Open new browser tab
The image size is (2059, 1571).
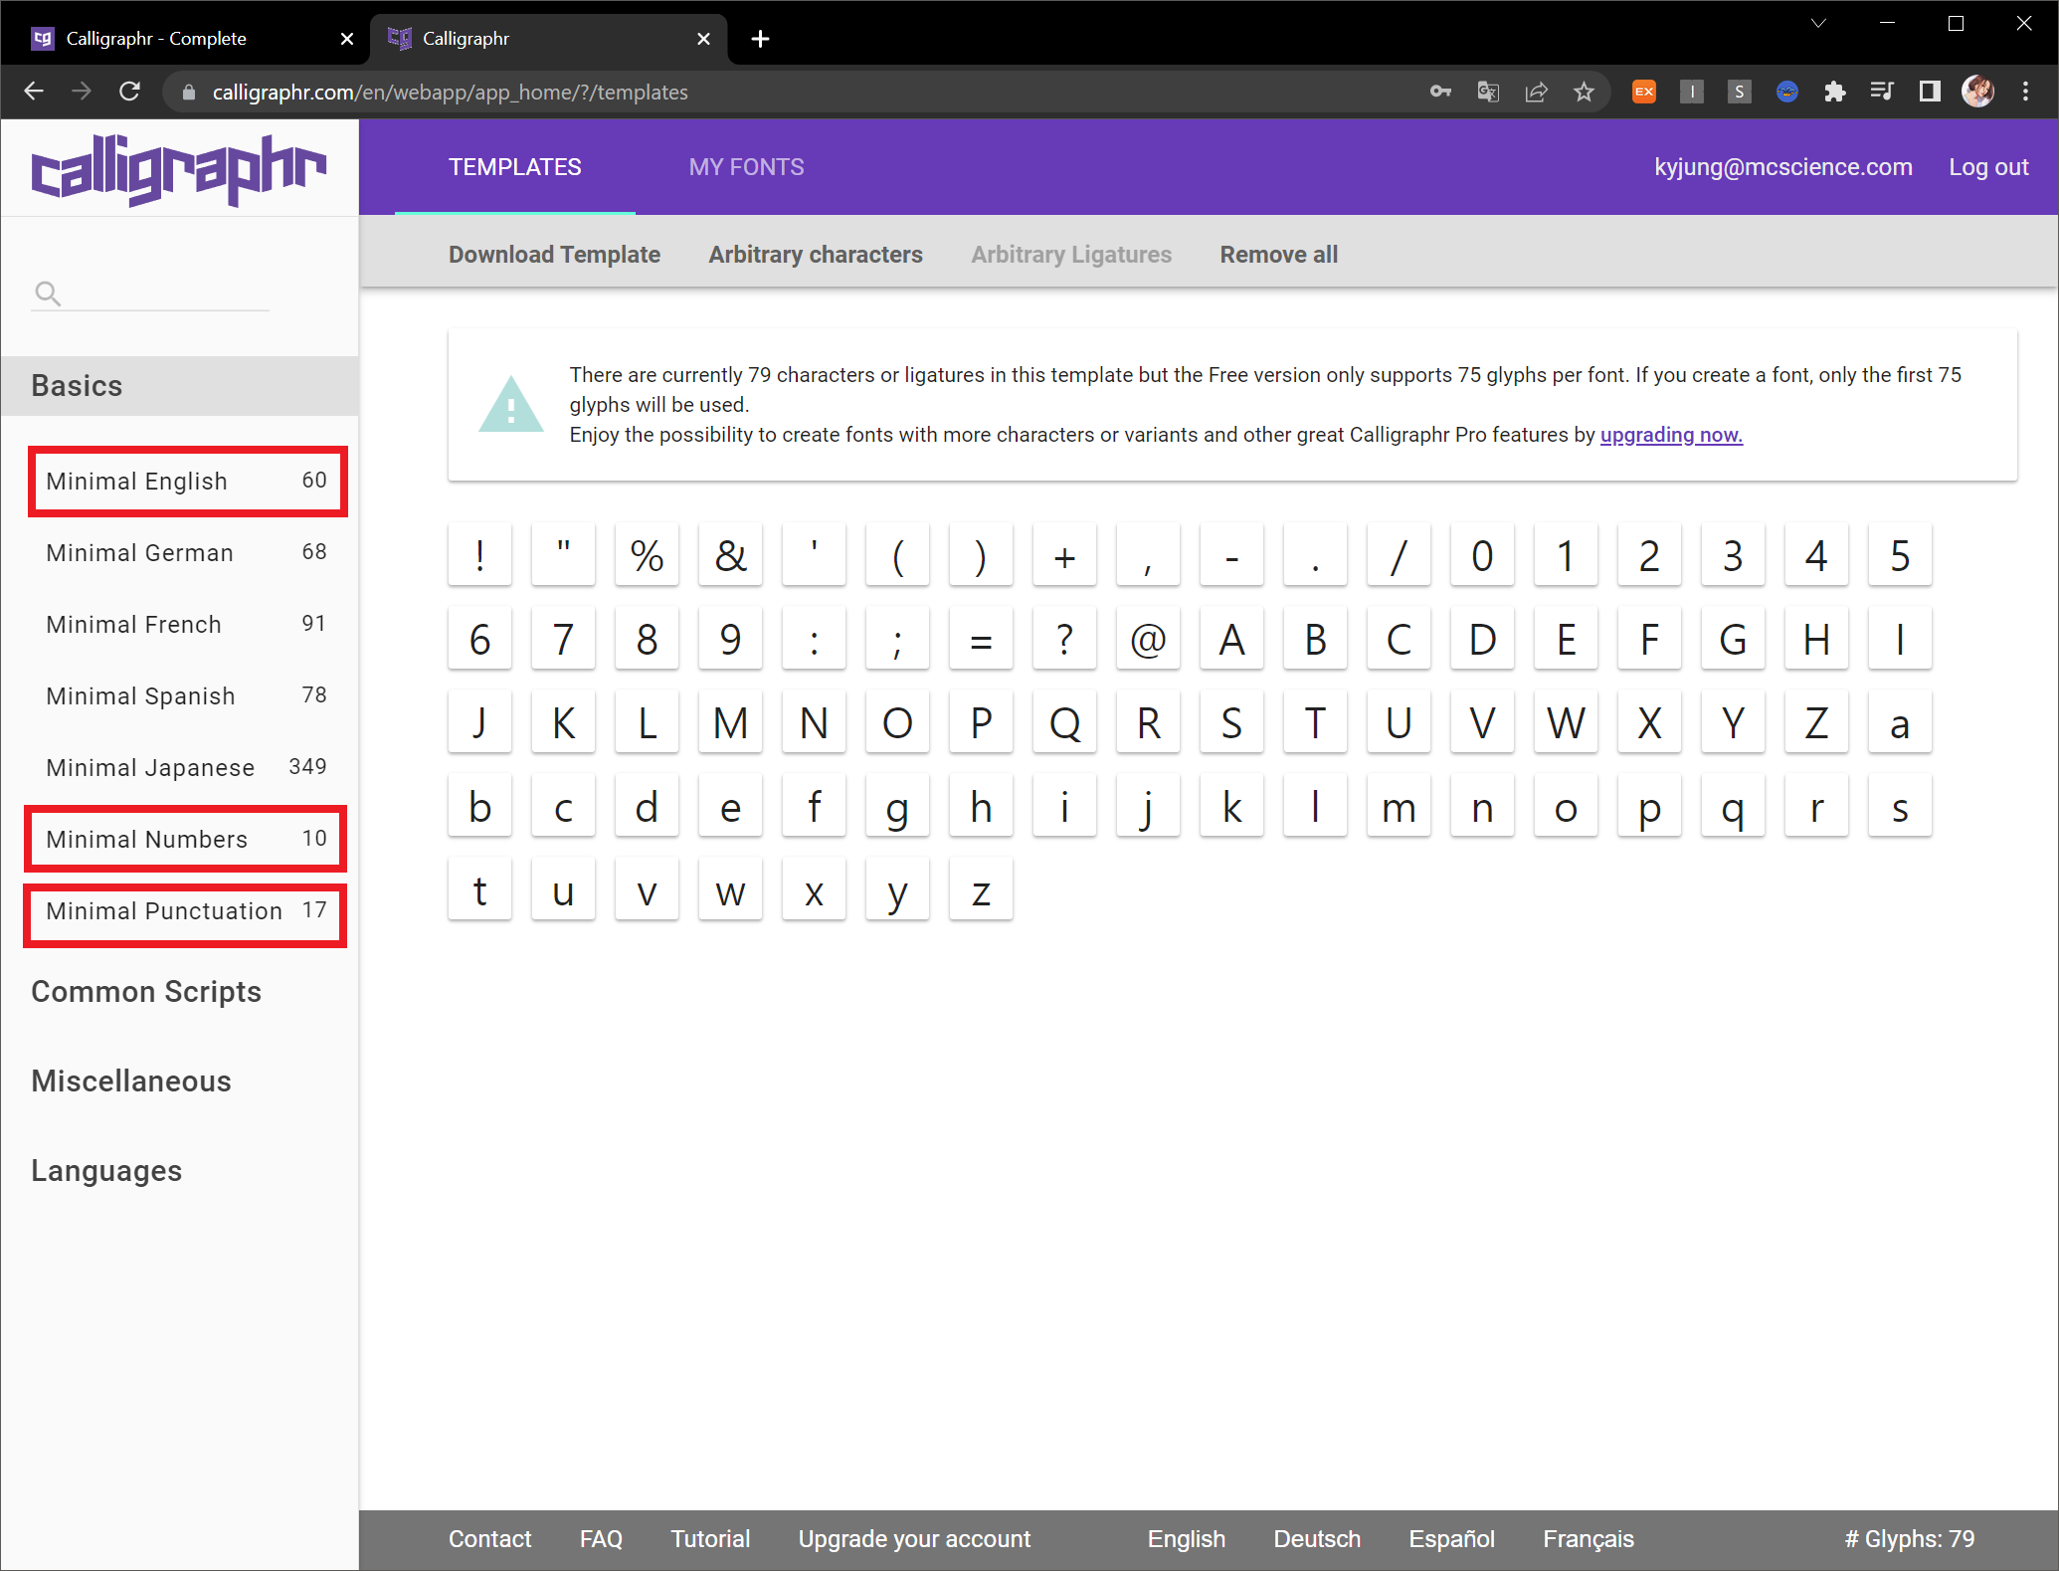(760, 39)
